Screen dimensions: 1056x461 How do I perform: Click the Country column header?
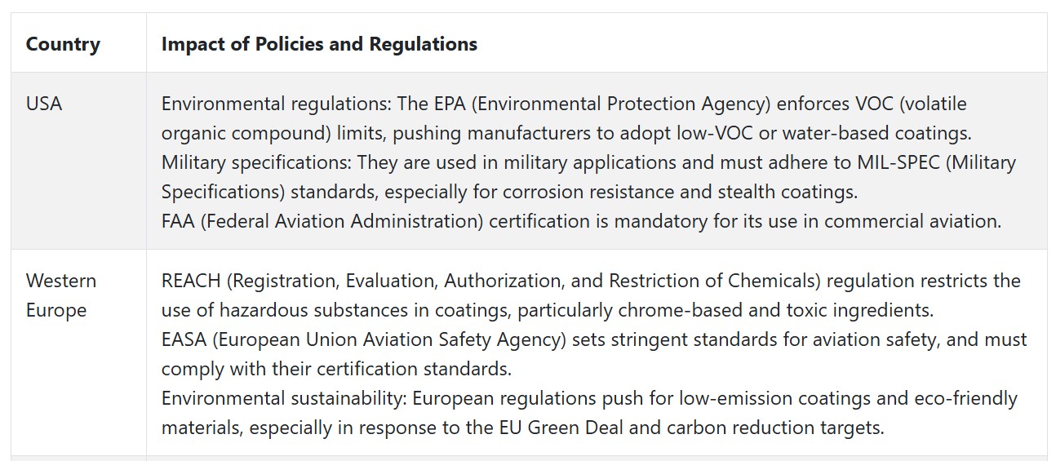click(x=63, y=44)
